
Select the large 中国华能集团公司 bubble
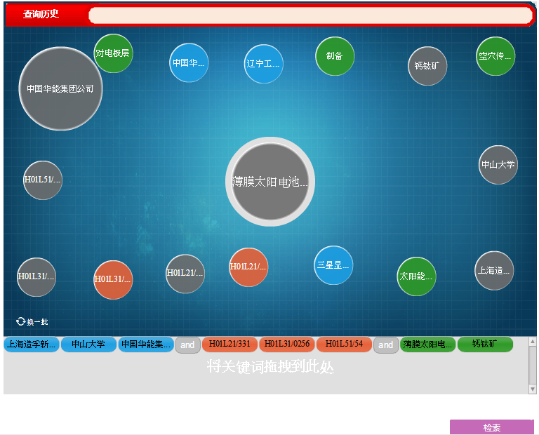[x=60, y=88]
